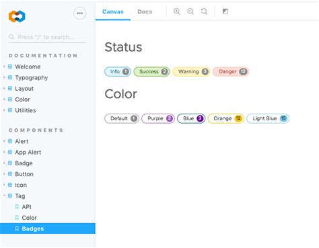Expand the Alert tree arrow
319x248 pixels.
[x=4, y=141]
